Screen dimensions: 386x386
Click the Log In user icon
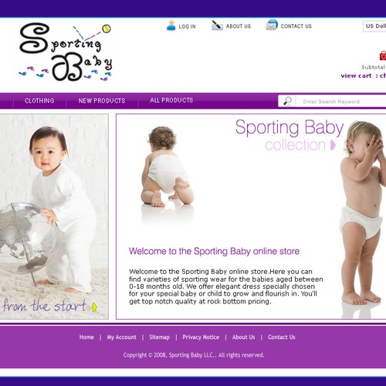coord(171,25)
